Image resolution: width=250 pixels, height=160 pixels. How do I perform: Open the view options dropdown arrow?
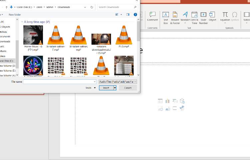(x=121, y=15)
